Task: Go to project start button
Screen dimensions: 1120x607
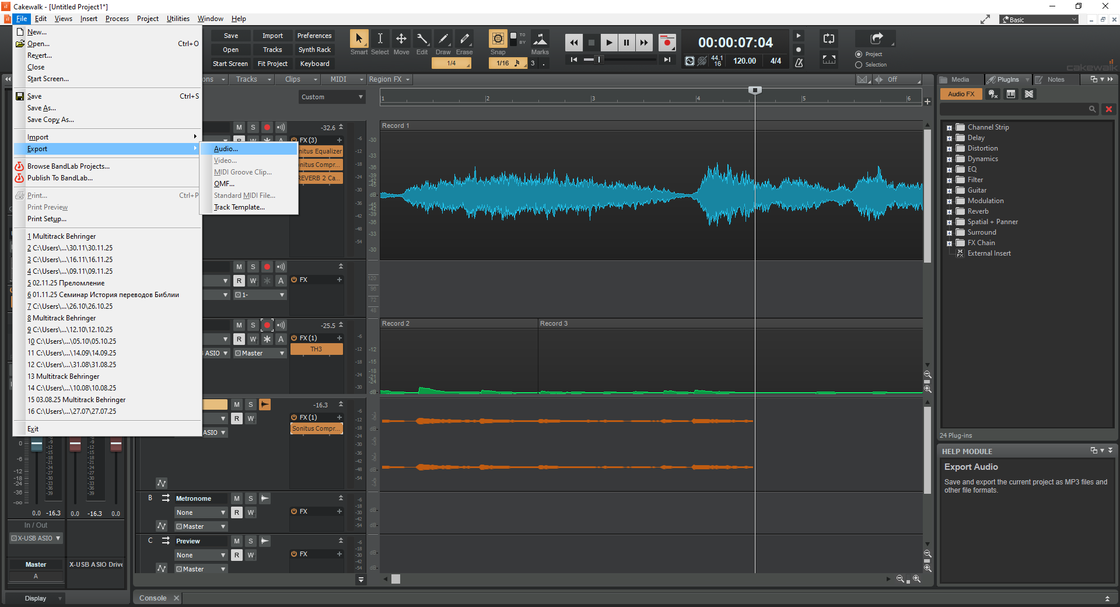Action: tap(574, 60)
